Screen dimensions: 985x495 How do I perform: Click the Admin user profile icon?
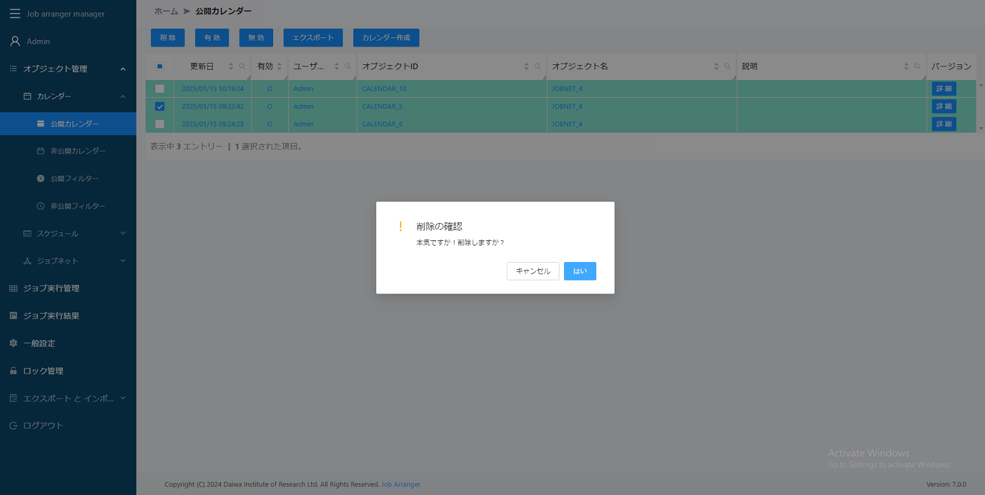tap(14, 41)
